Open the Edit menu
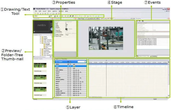Screen dimensions: 171x110 [40, 11]
